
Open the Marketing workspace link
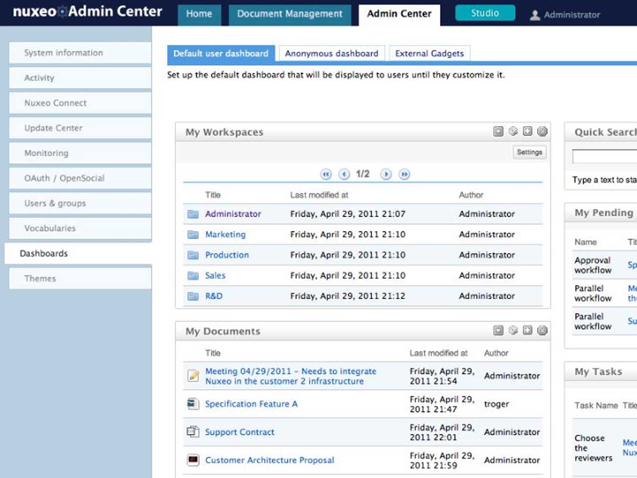[x=225, y=235]
